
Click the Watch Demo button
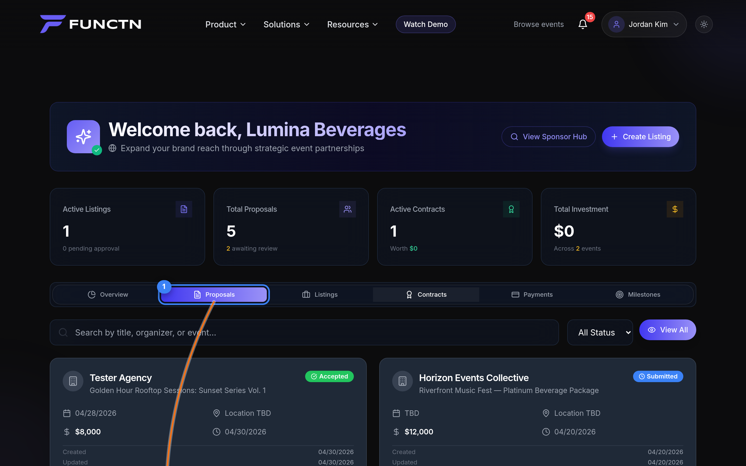(426, 24)
